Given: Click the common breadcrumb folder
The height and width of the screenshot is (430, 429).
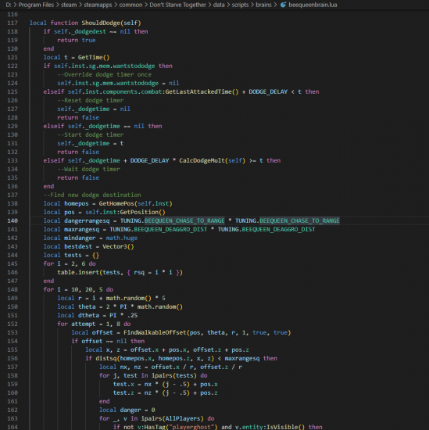Looking at the screenshot, I should pyautogui.click(x=130, y=5).
